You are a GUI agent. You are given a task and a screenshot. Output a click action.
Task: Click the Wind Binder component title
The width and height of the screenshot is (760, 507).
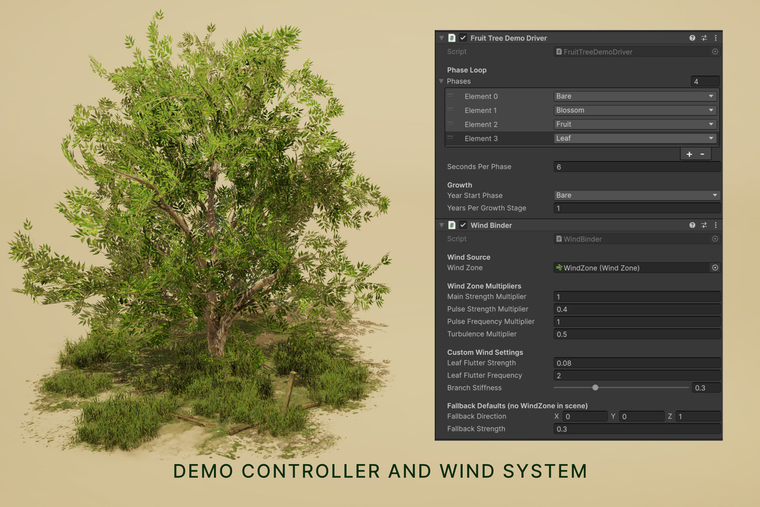pyautogui.click(x=491, y=225)
